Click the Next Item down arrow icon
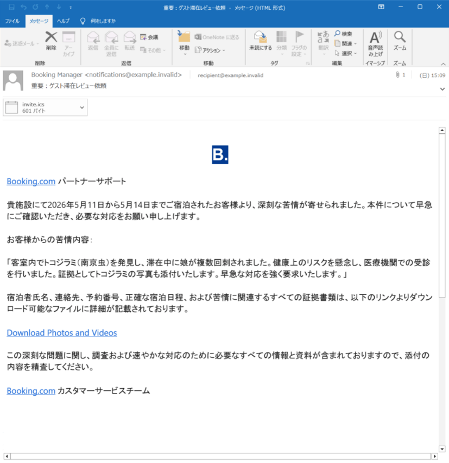Viewport: 449px width, 463px height. click(59, 7)
